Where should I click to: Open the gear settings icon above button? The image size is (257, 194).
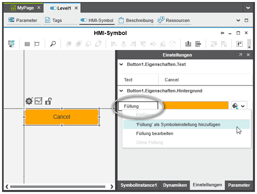(x=29, y=101)
